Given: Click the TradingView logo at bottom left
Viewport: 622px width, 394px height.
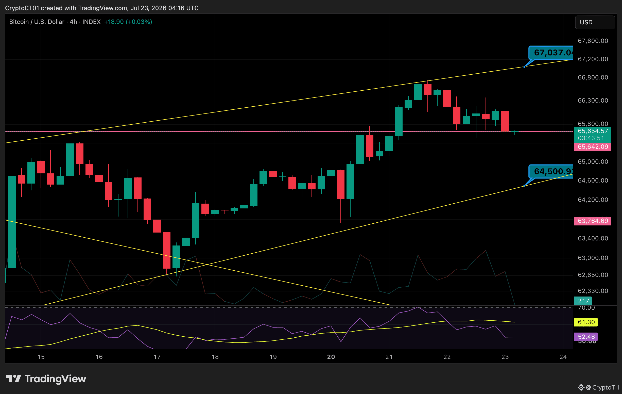Looking at the screenshot, I should [x=46, y=379].
